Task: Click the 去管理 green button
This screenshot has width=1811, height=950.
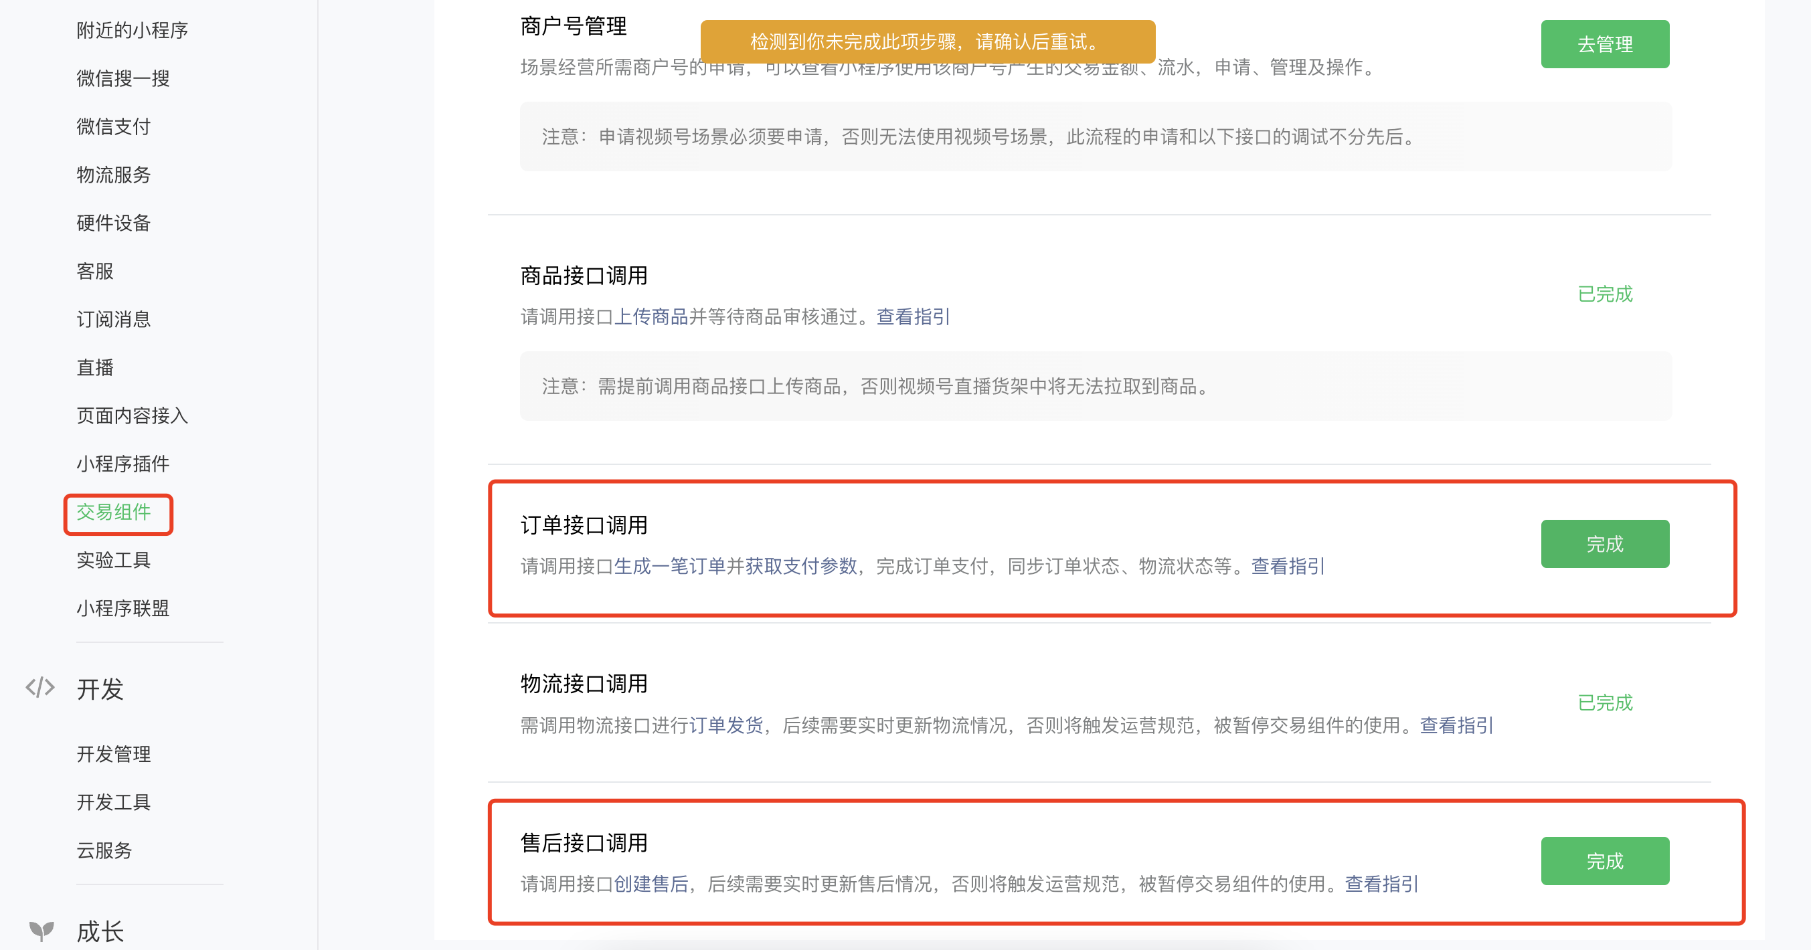Action: click(x=1604, y=44)
